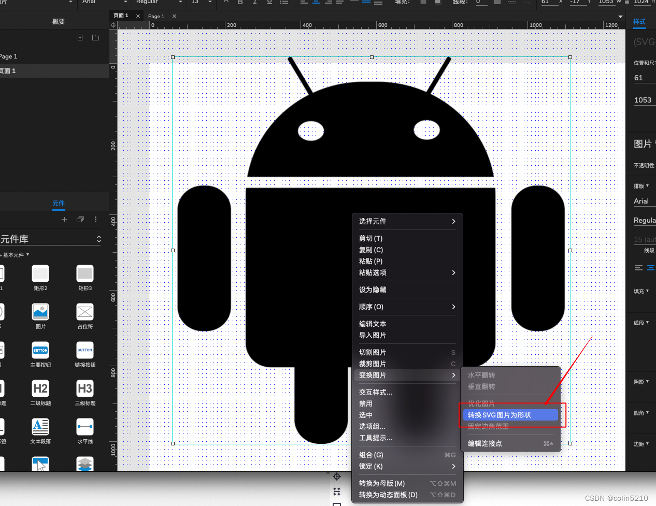Choose 组合 (G) from context menu
Screen dimensions: 656x506
click(407, 455)
